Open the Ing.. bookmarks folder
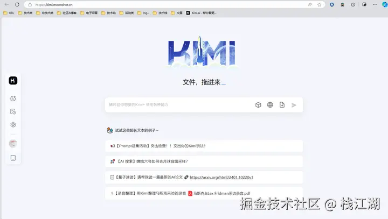The width and height of the screenshot is (388, 219). (143, 13)
